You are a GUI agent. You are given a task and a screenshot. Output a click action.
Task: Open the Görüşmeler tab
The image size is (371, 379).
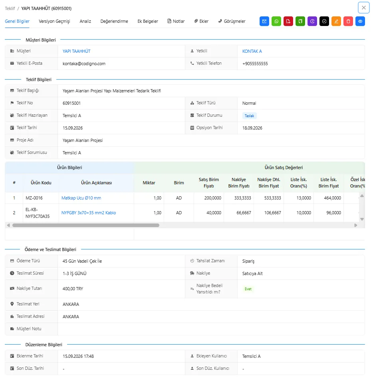coord(232,21)
